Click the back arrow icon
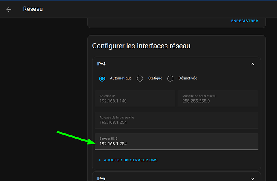 click(x=9, y=9)
